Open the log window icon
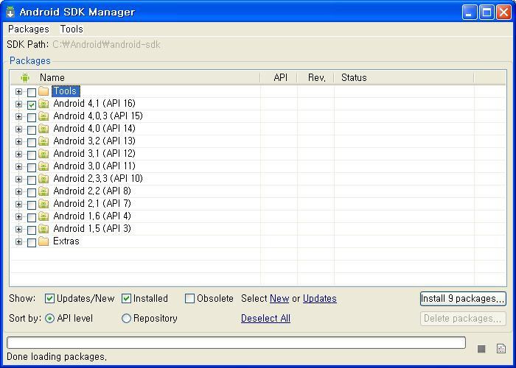Screen dimensions: 516x368 (501, 349)
